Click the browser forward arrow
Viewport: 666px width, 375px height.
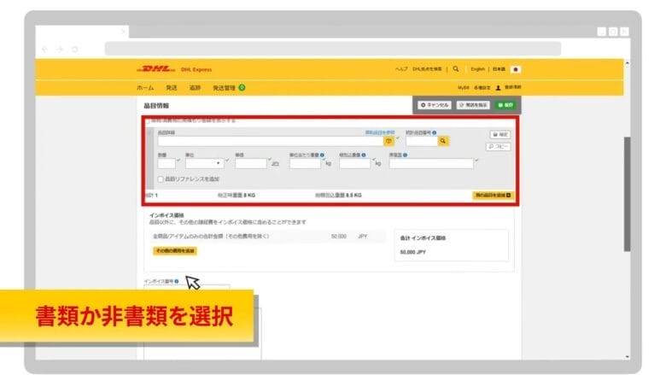pos(60,50)
